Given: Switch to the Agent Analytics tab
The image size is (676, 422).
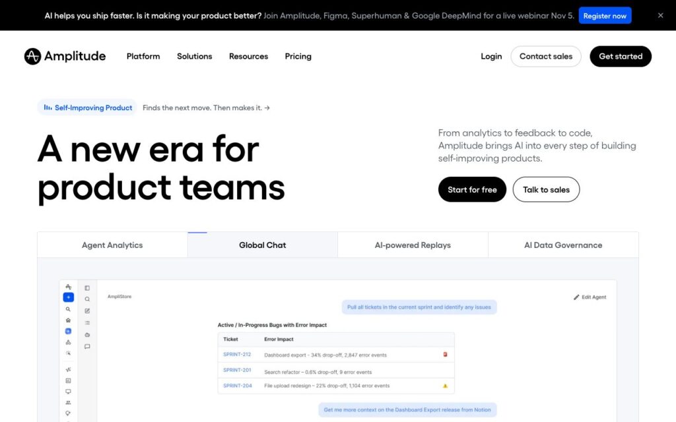Looking at the screenshot, I should point(112,245).
